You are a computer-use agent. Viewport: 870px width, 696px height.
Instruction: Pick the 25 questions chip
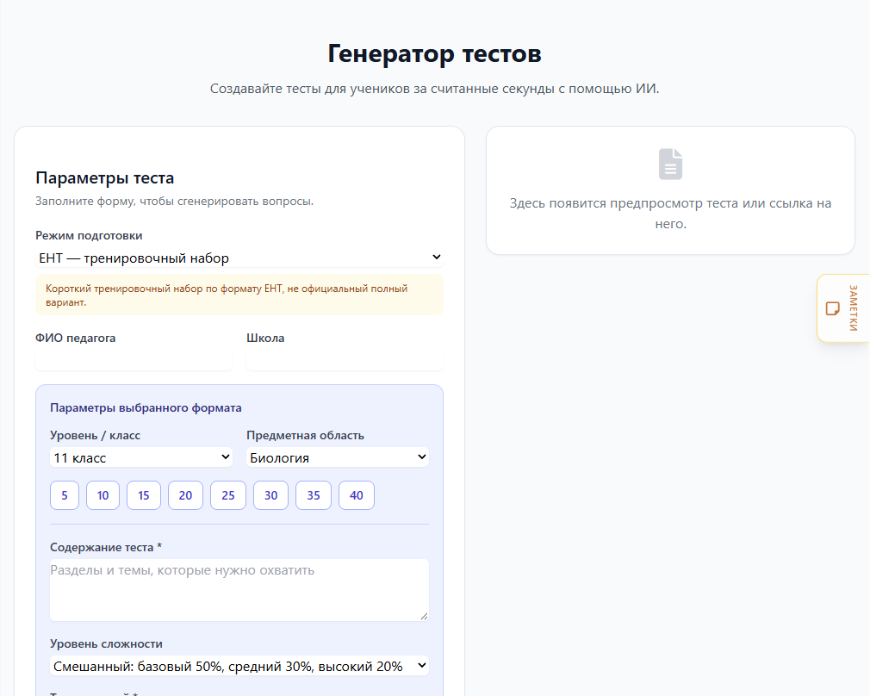coord(228,495)
